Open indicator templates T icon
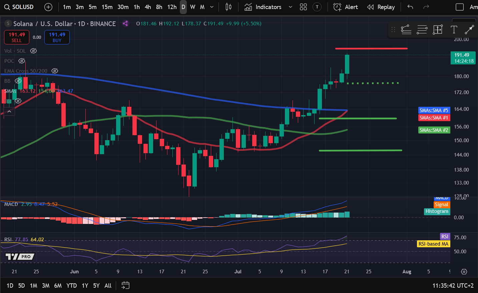The width and height of the screenshot is (478, 293). coord(317,7)
